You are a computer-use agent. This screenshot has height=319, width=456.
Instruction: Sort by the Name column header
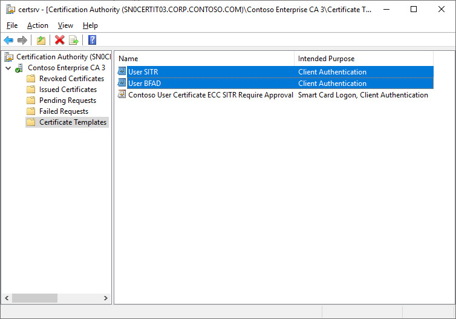[204, 59]
